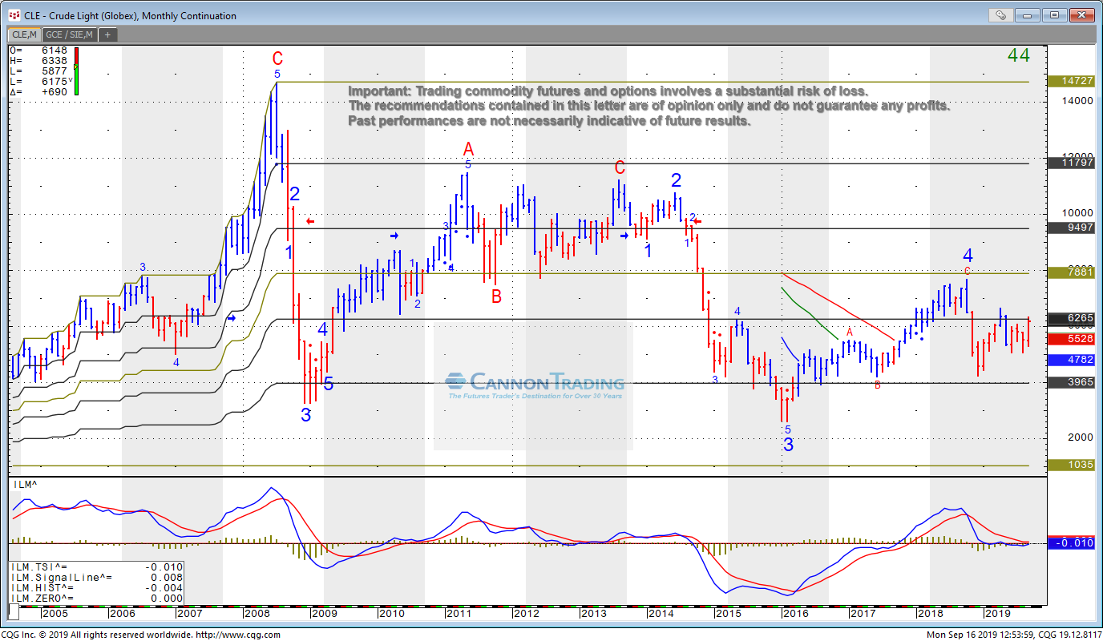Click the ILM^ study name label
Image resolution: width=1103 pixels, height=641 pixels.
[x=23, y=484]
